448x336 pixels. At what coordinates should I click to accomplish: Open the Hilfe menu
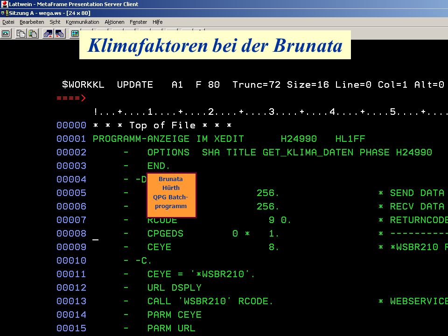(x=157, y=22)
